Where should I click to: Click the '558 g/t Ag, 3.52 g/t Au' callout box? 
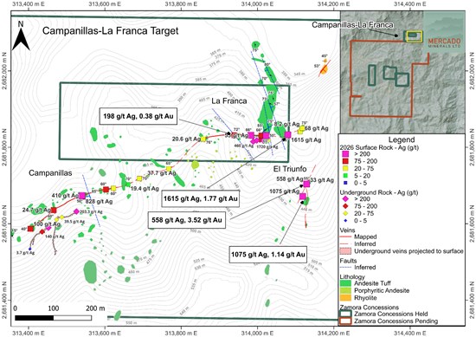point(187,220)
